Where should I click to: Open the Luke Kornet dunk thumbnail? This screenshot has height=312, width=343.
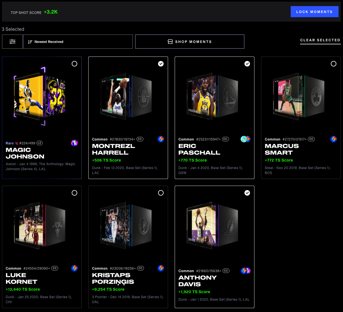pos(40,225)
